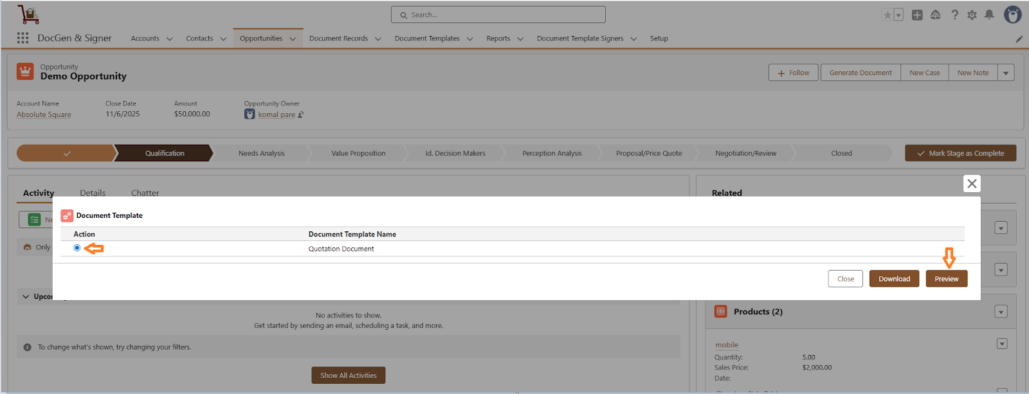Open the help question mark icon
This screenshot has width=1029, height=394.
click(x=954, y=15)
